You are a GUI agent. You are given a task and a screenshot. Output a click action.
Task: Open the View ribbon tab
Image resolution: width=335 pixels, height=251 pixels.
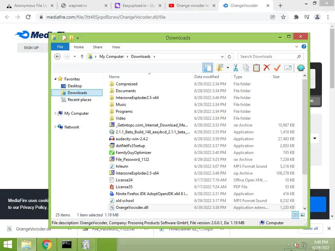tap(116, 47)
